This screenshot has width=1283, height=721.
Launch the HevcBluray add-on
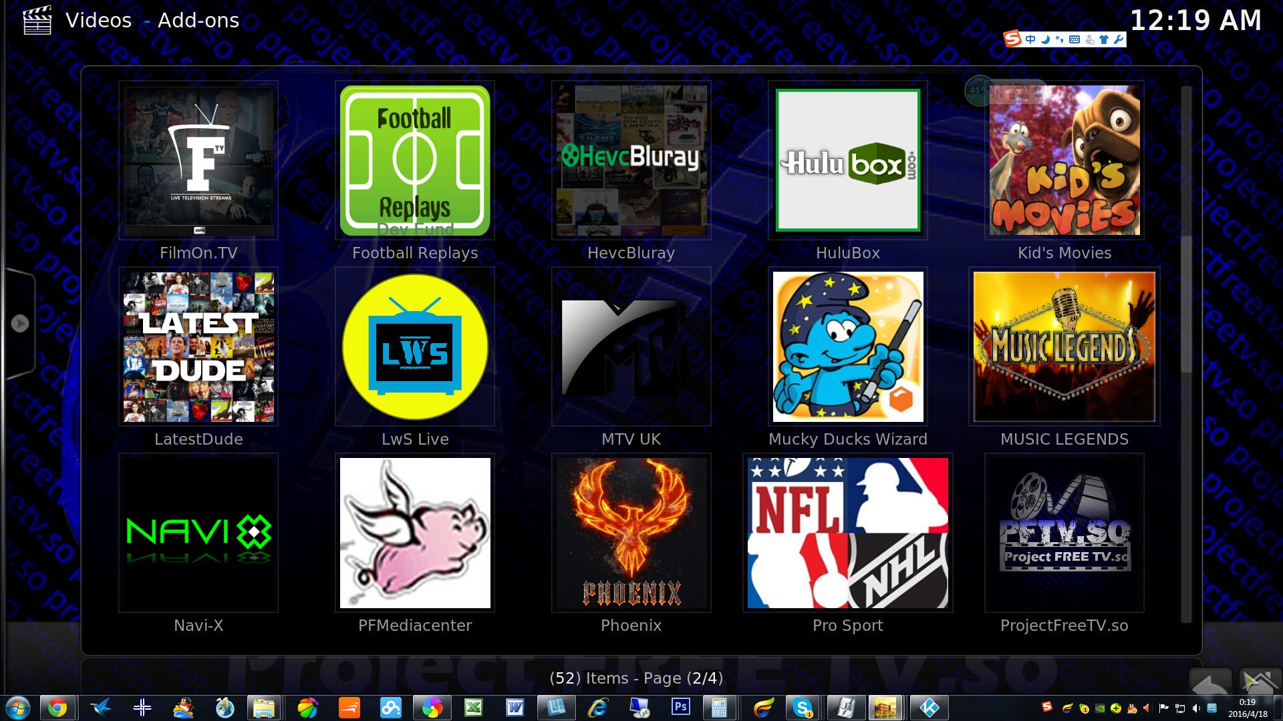tap(631, 160)
